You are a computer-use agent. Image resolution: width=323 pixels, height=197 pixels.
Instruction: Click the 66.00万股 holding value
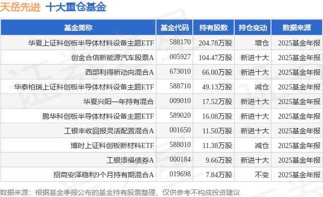click(217, 72)
